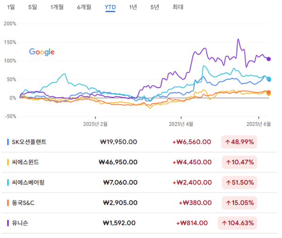This screenshot has height=238, width=282.
Task: Click the 51.50% percentage badge
Action: [239, 183]
